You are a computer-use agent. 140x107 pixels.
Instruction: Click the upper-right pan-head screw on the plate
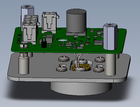click(x=100, y=59)
